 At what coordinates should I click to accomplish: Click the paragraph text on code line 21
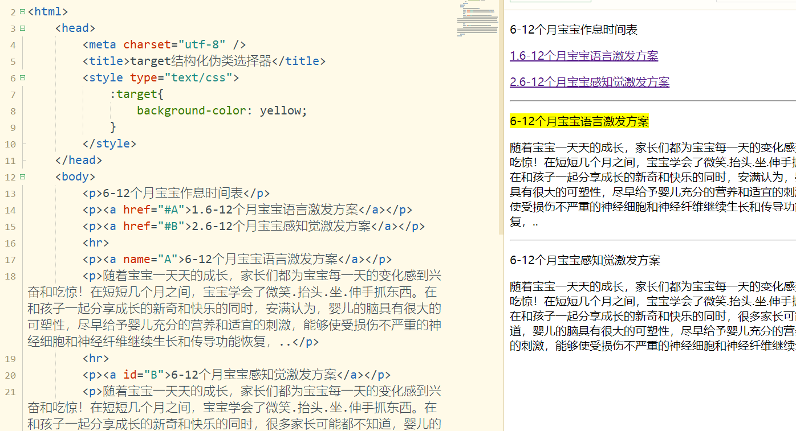(x=234, y=408)
